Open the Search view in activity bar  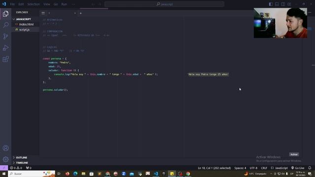tap(5, 25)
